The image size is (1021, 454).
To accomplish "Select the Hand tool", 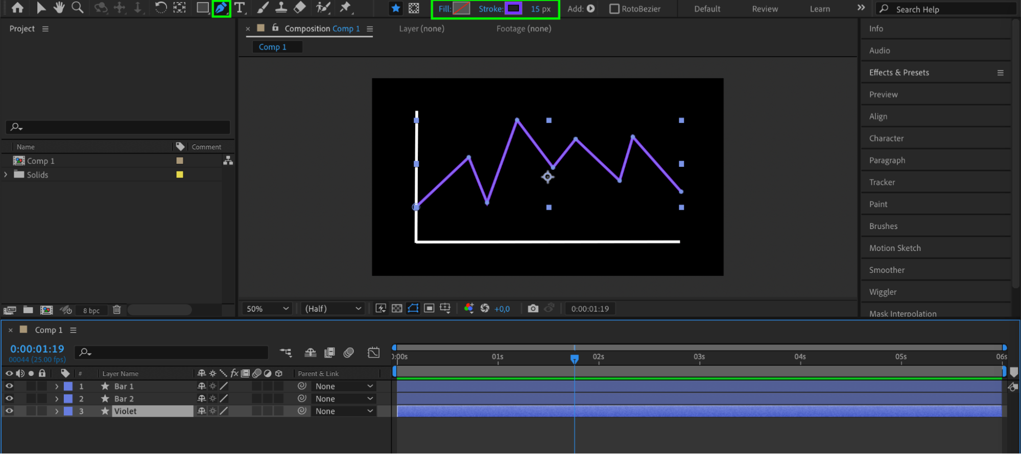I will 59,8.
